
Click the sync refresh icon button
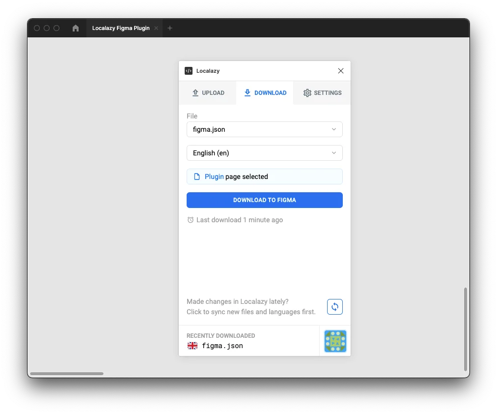334,307
